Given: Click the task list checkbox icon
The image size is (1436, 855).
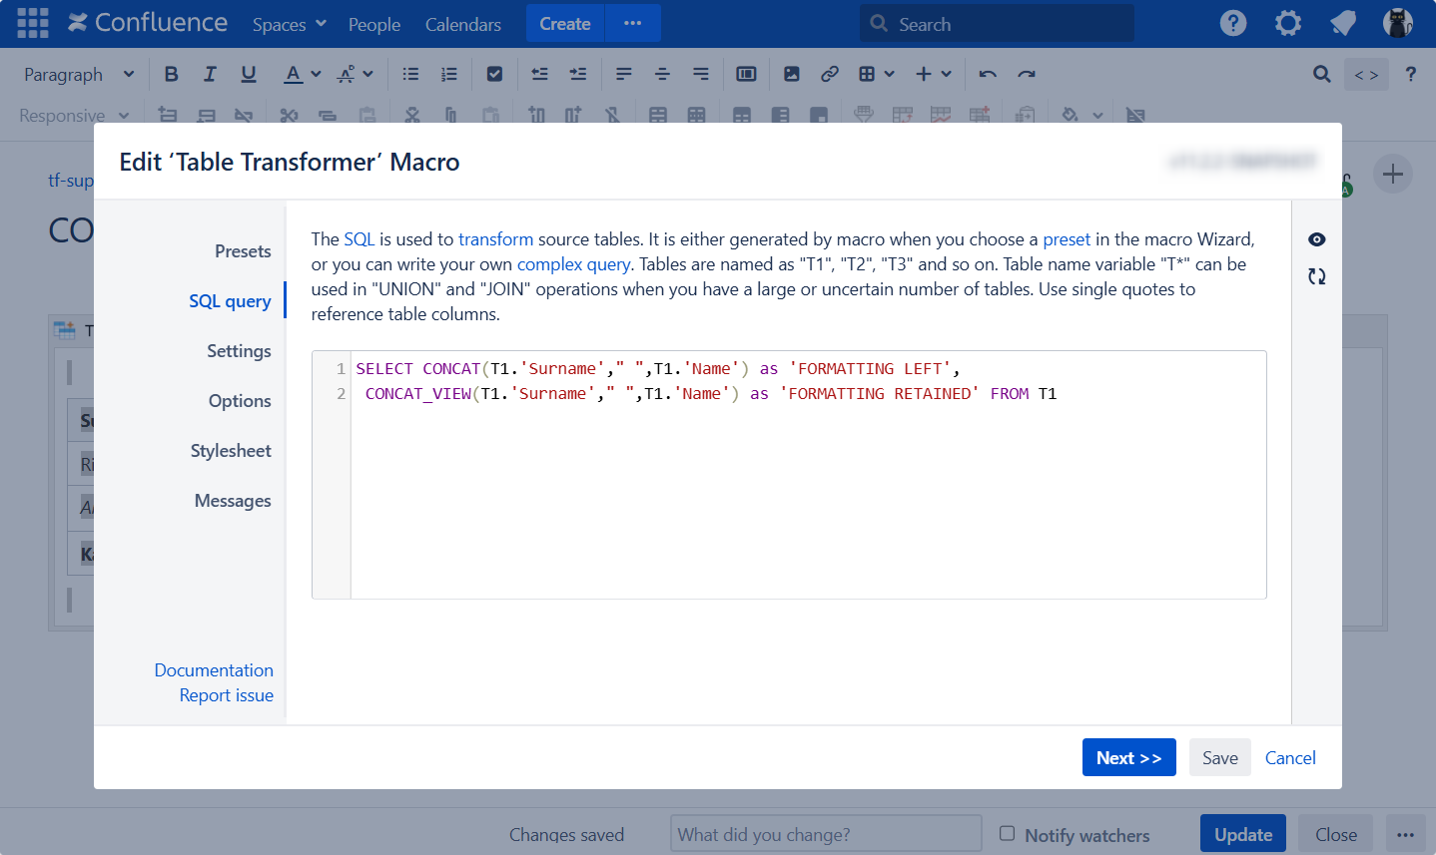Looking at the screenshot, I should click(494, 74).
